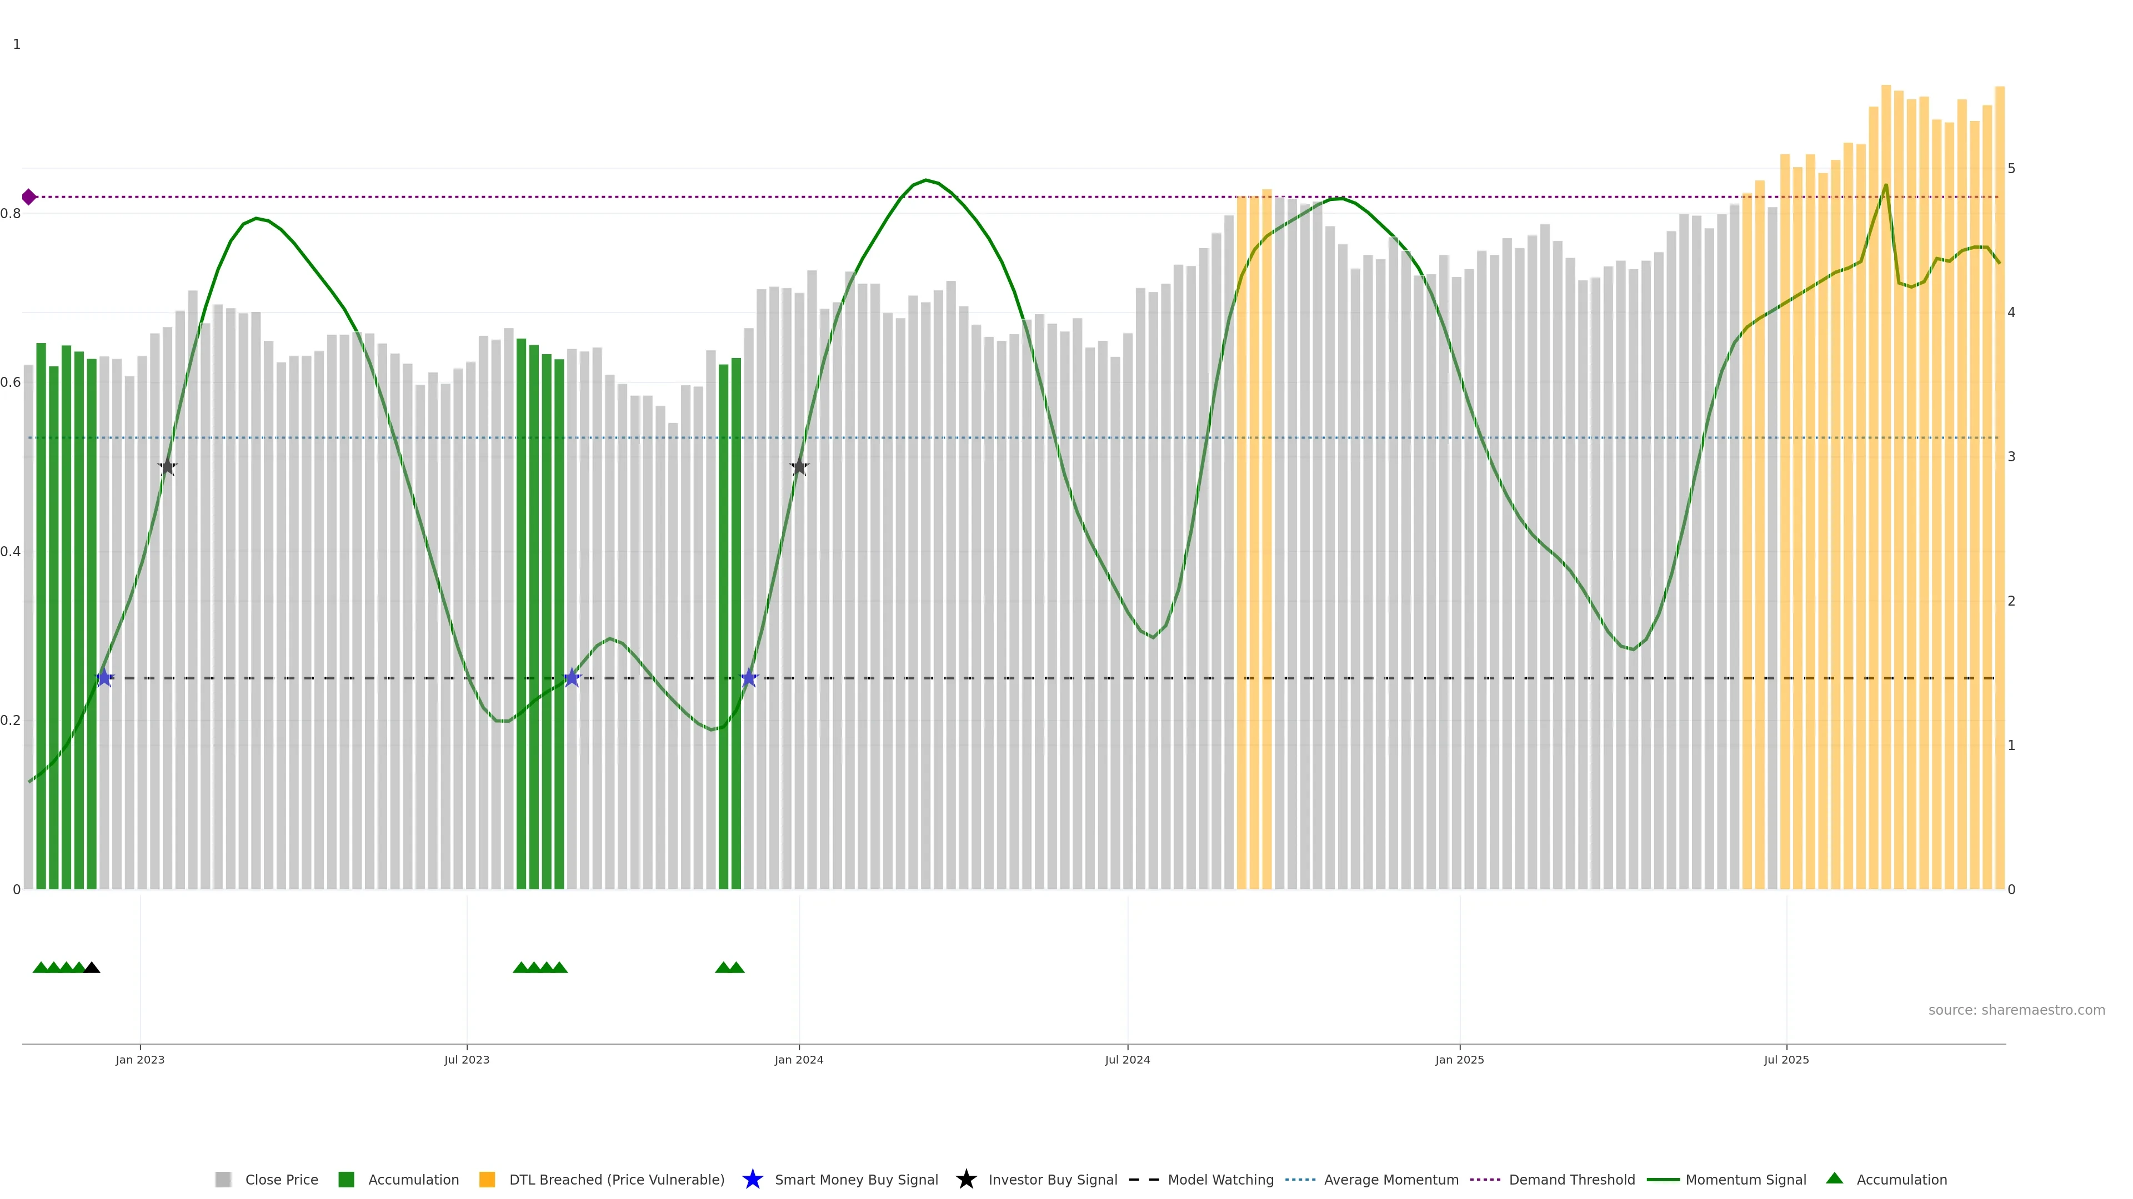The height and width of the screenshot is (1199, 2133).
Task: Toggle the Close Price legend entry
Action: [x=281, y=1180]
